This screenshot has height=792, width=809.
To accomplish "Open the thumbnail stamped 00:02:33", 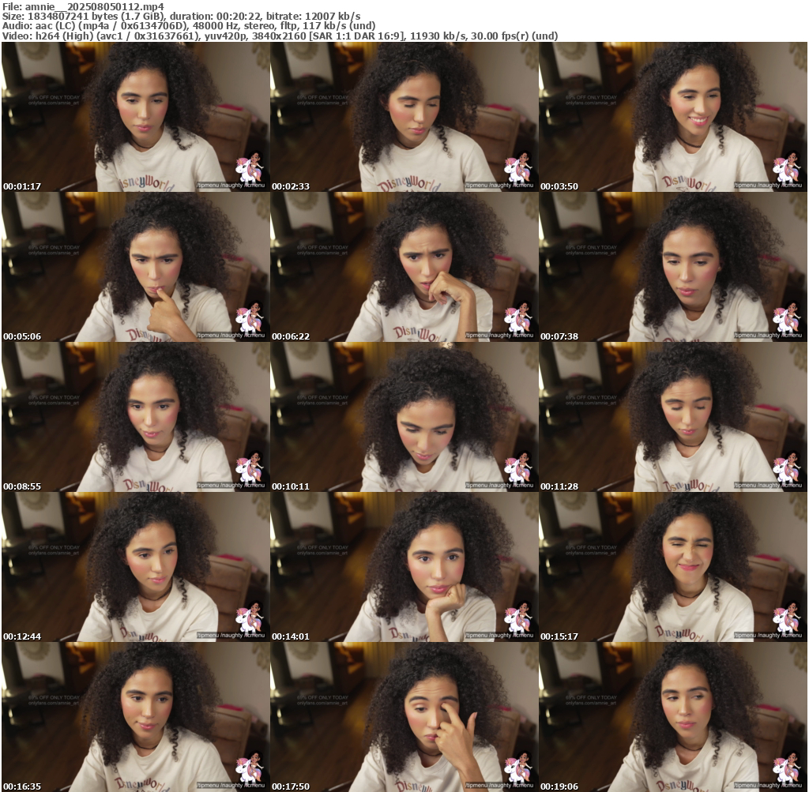I will [404, 117].
